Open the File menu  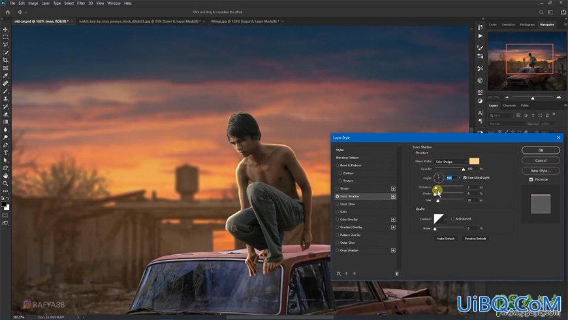coord(12,3)
